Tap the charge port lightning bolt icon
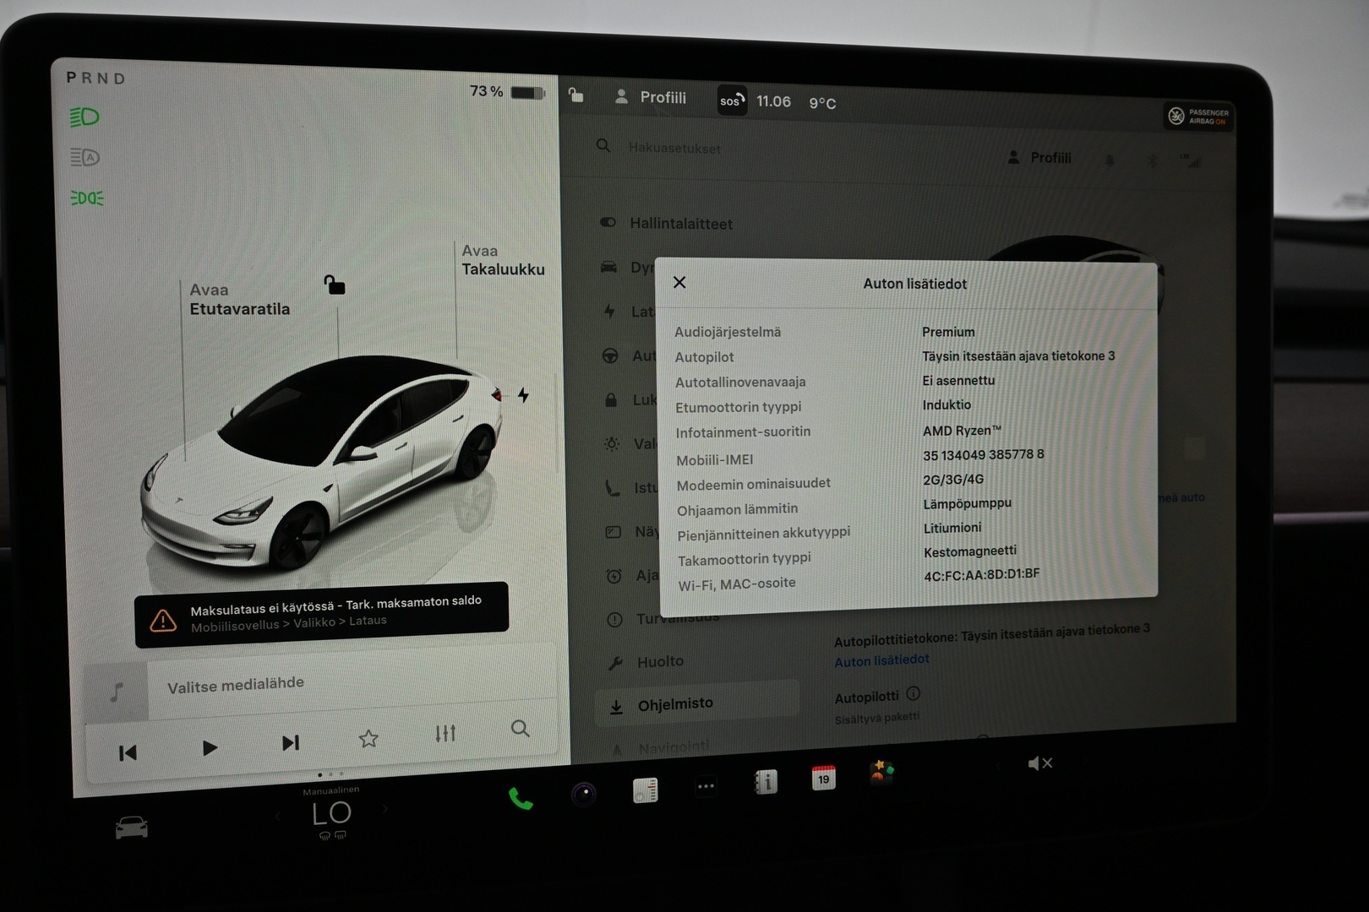 523,395
